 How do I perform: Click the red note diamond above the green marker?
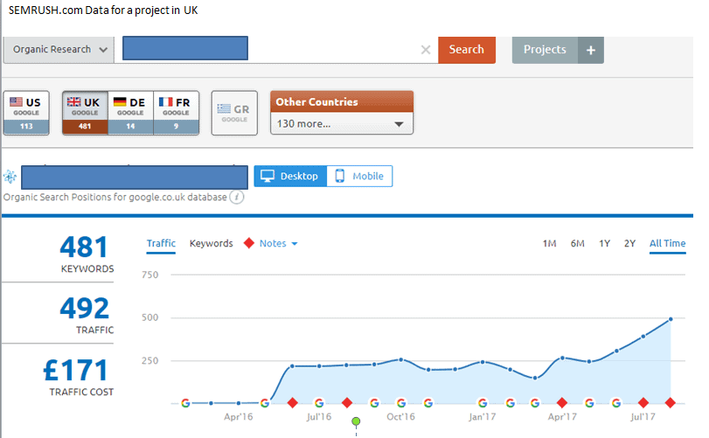tap(347, 403)
